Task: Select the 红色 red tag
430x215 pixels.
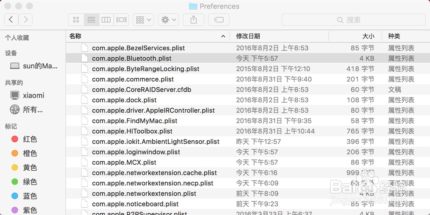Action: pos(24,139)
